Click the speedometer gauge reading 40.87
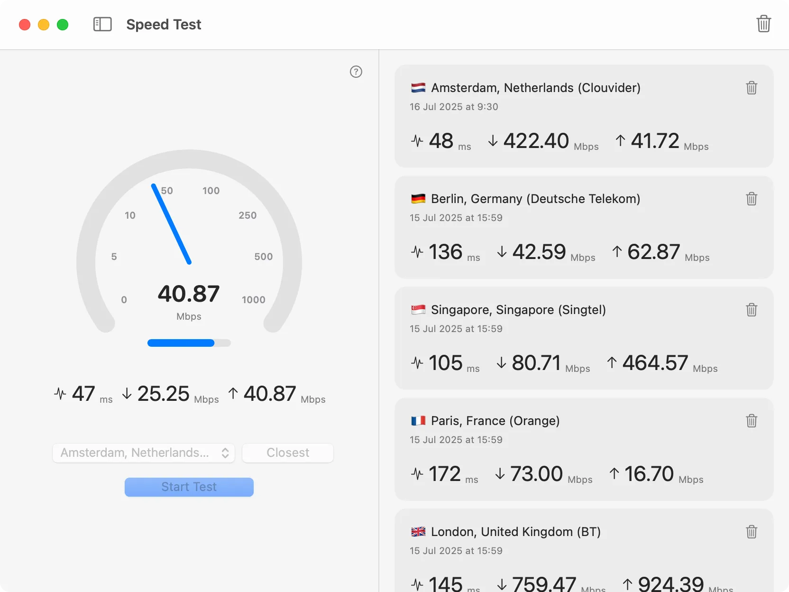 click(x=189, y=247)
